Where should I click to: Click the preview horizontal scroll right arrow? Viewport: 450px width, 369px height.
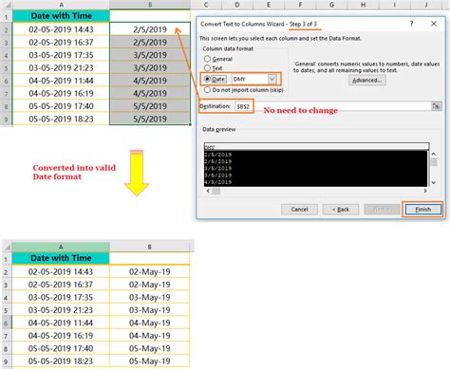point(425,191)
